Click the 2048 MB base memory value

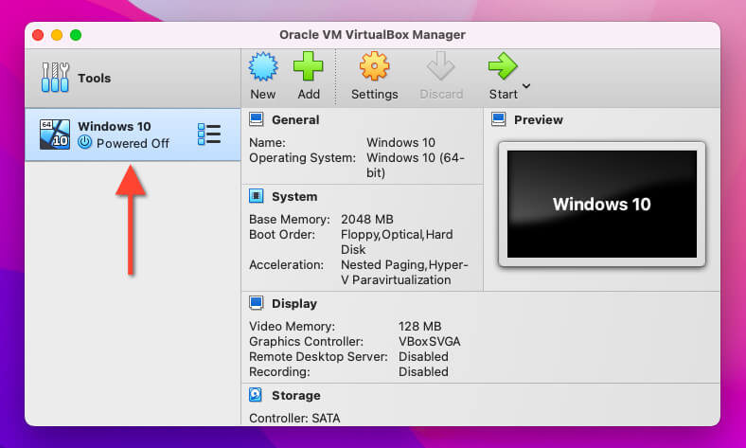[366, 220]
